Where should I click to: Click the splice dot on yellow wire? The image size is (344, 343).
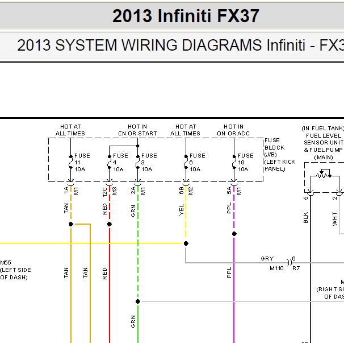tap(186, 243)
